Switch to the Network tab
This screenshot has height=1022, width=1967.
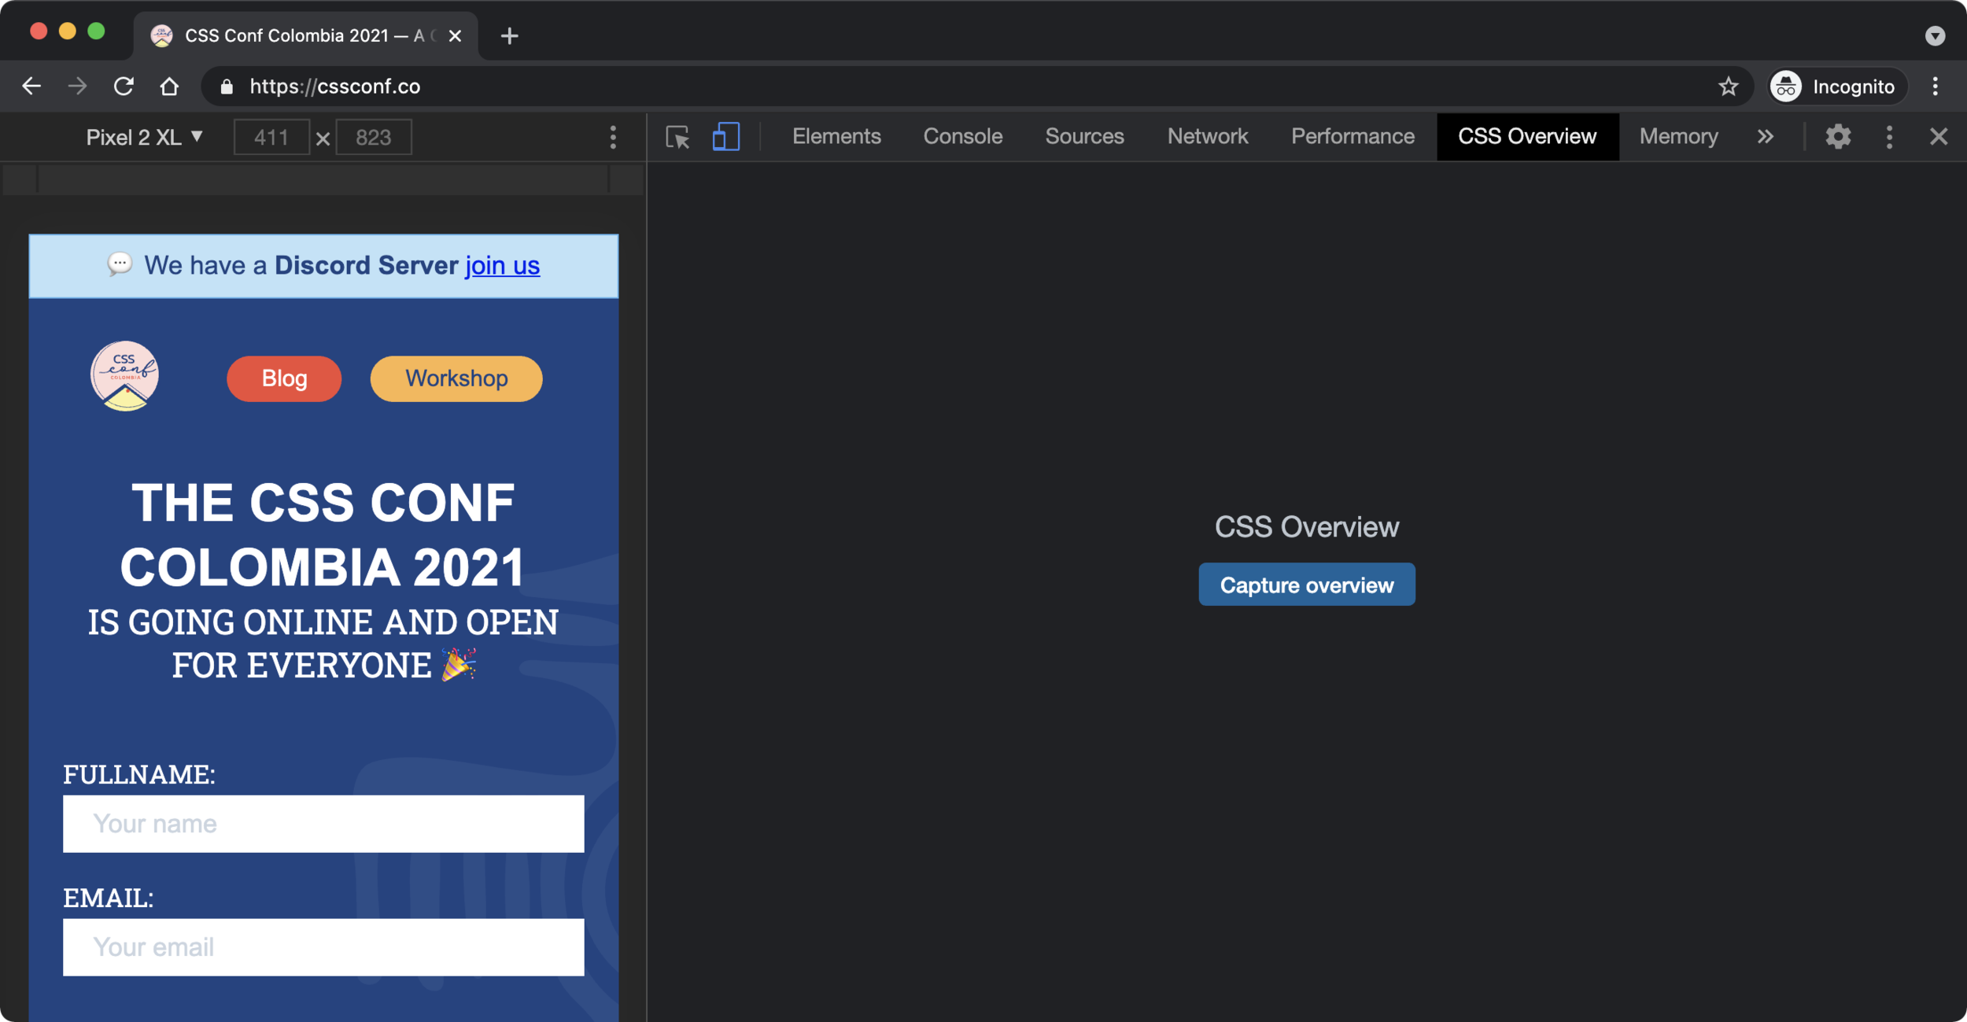coord(1207,137)
